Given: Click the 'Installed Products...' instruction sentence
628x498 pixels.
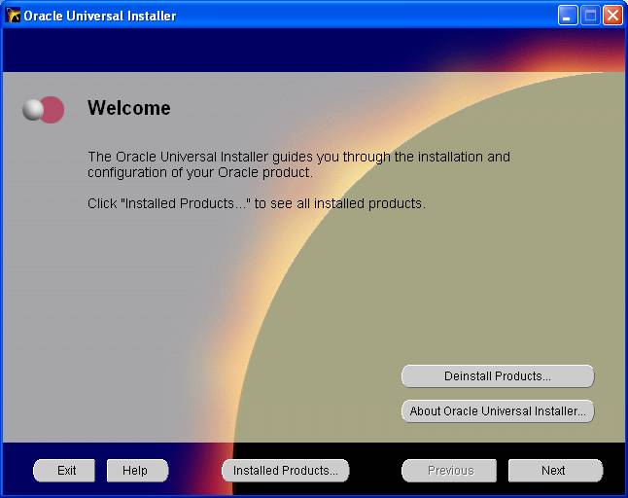Looking at the screenshot, I should (257, 203).
